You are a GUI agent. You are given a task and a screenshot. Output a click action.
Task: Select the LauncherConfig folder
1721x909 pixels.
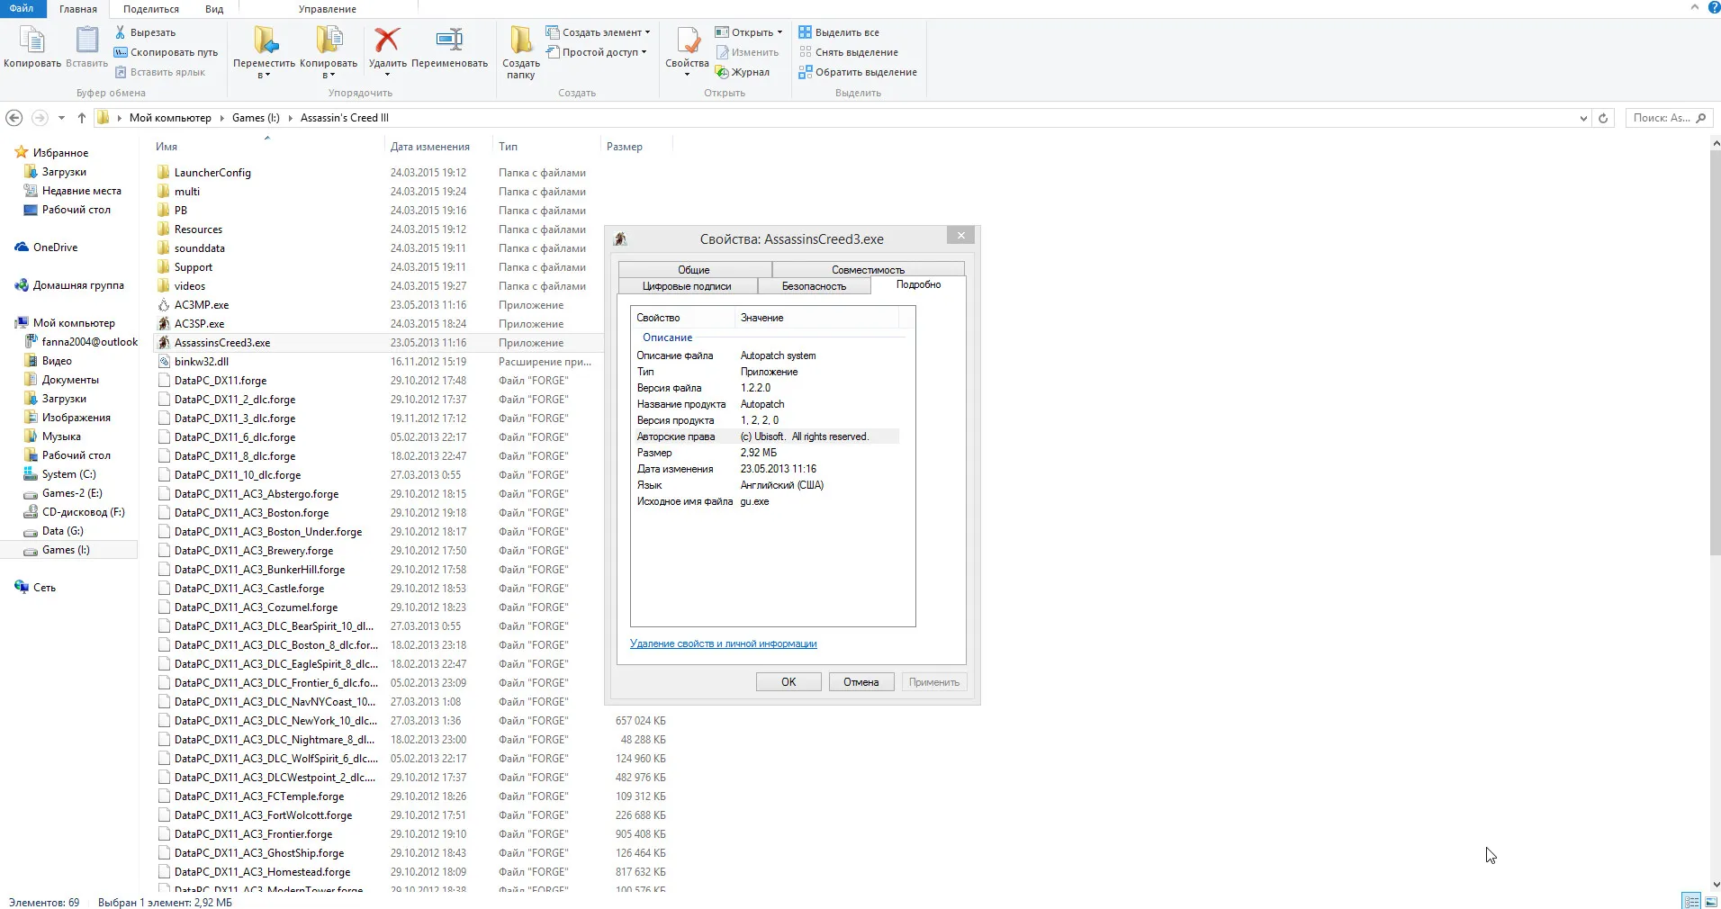(212, 173)
